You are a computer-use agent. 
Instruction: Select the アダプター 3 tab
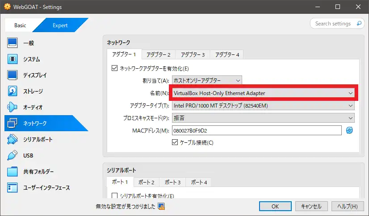[193, 54]
